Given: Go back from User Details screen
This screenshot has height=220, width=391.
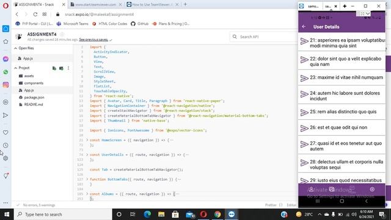Looking at the screenshot, I should (x=304, y=26).
